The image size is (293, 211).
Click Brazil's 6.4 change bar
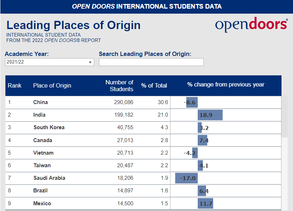click(x=202, y=191)
